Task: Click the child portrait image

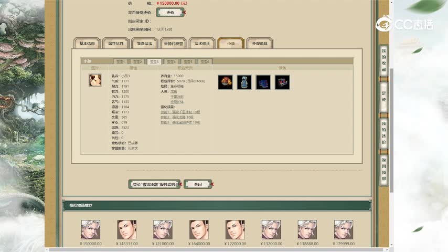Action: click(95, 80)
